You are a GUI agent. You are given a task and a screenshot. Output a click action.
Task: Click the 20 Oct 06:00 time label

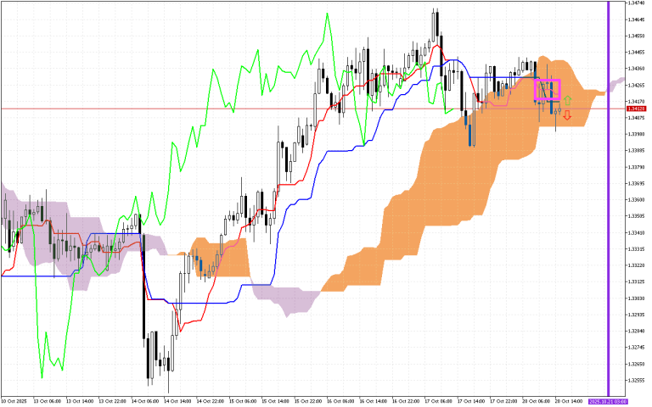(536, 402)
